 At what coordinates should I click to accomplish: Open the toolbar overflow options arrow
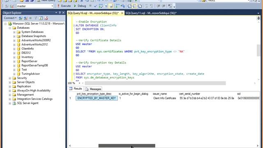174,7
